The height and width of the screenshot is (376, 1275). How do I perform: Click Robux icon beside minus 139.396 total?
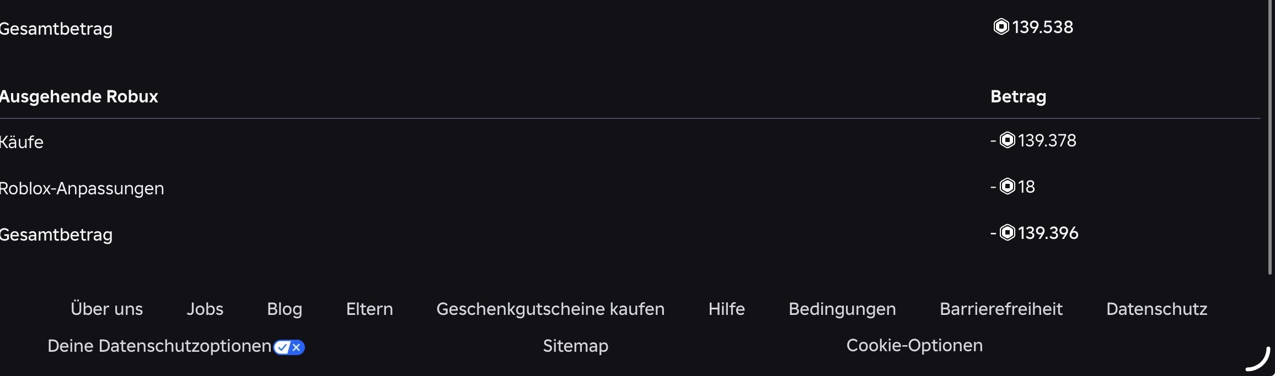(1007, 233)
